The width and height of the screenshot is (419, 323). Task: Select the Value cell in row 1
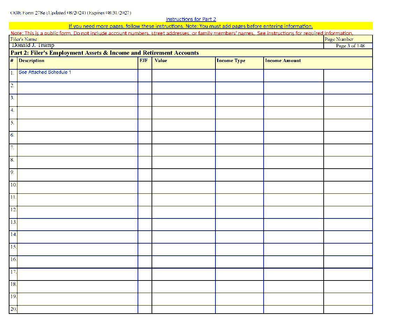tap(184, 76)
